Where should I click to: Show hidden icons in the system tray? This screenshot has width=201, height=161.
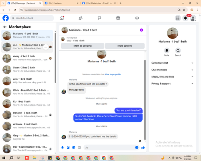[x=169, y=158]
